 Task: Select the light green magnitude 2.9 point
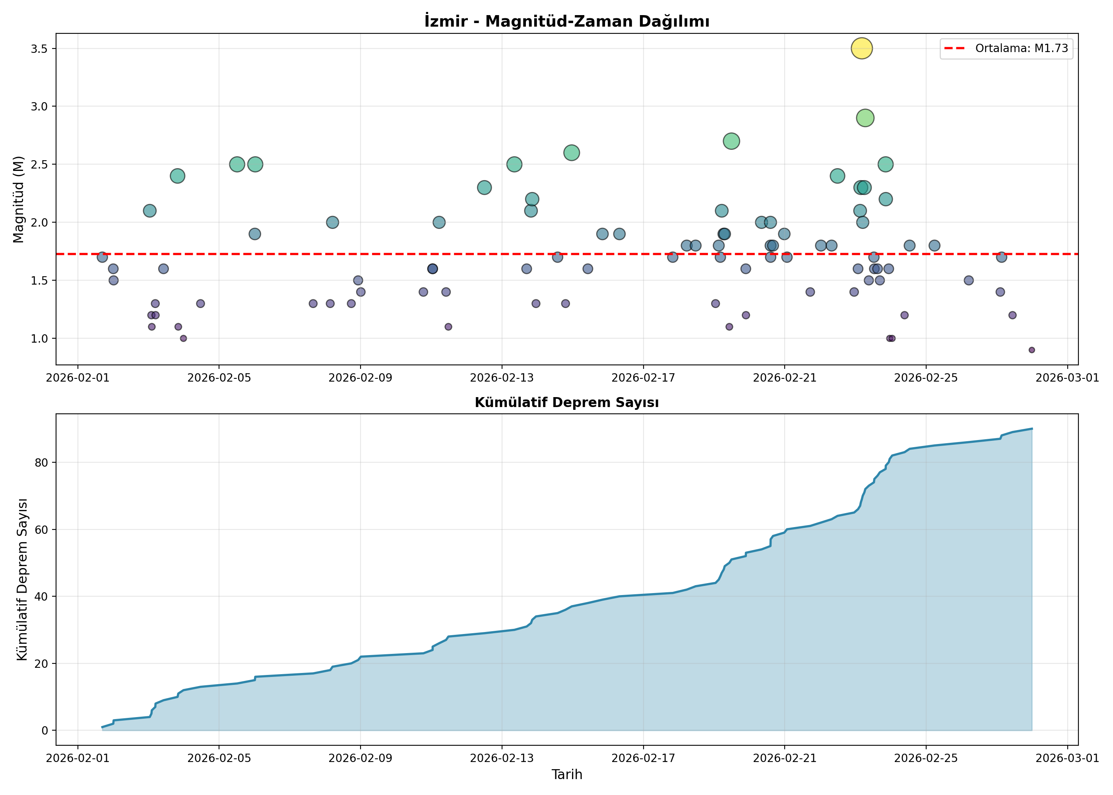coord(865,118)
